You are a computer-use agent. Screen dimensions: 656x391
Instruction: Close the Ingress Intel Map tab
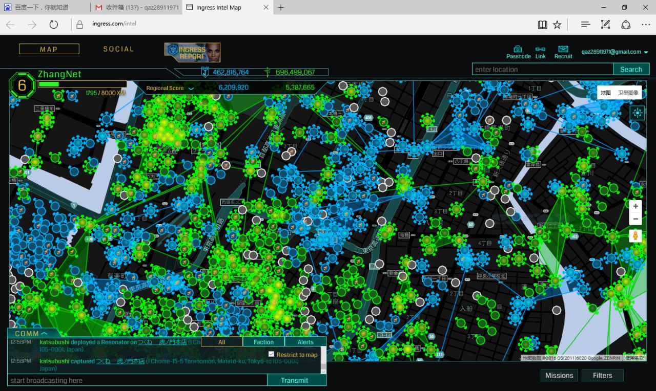(x=265, y=8)
